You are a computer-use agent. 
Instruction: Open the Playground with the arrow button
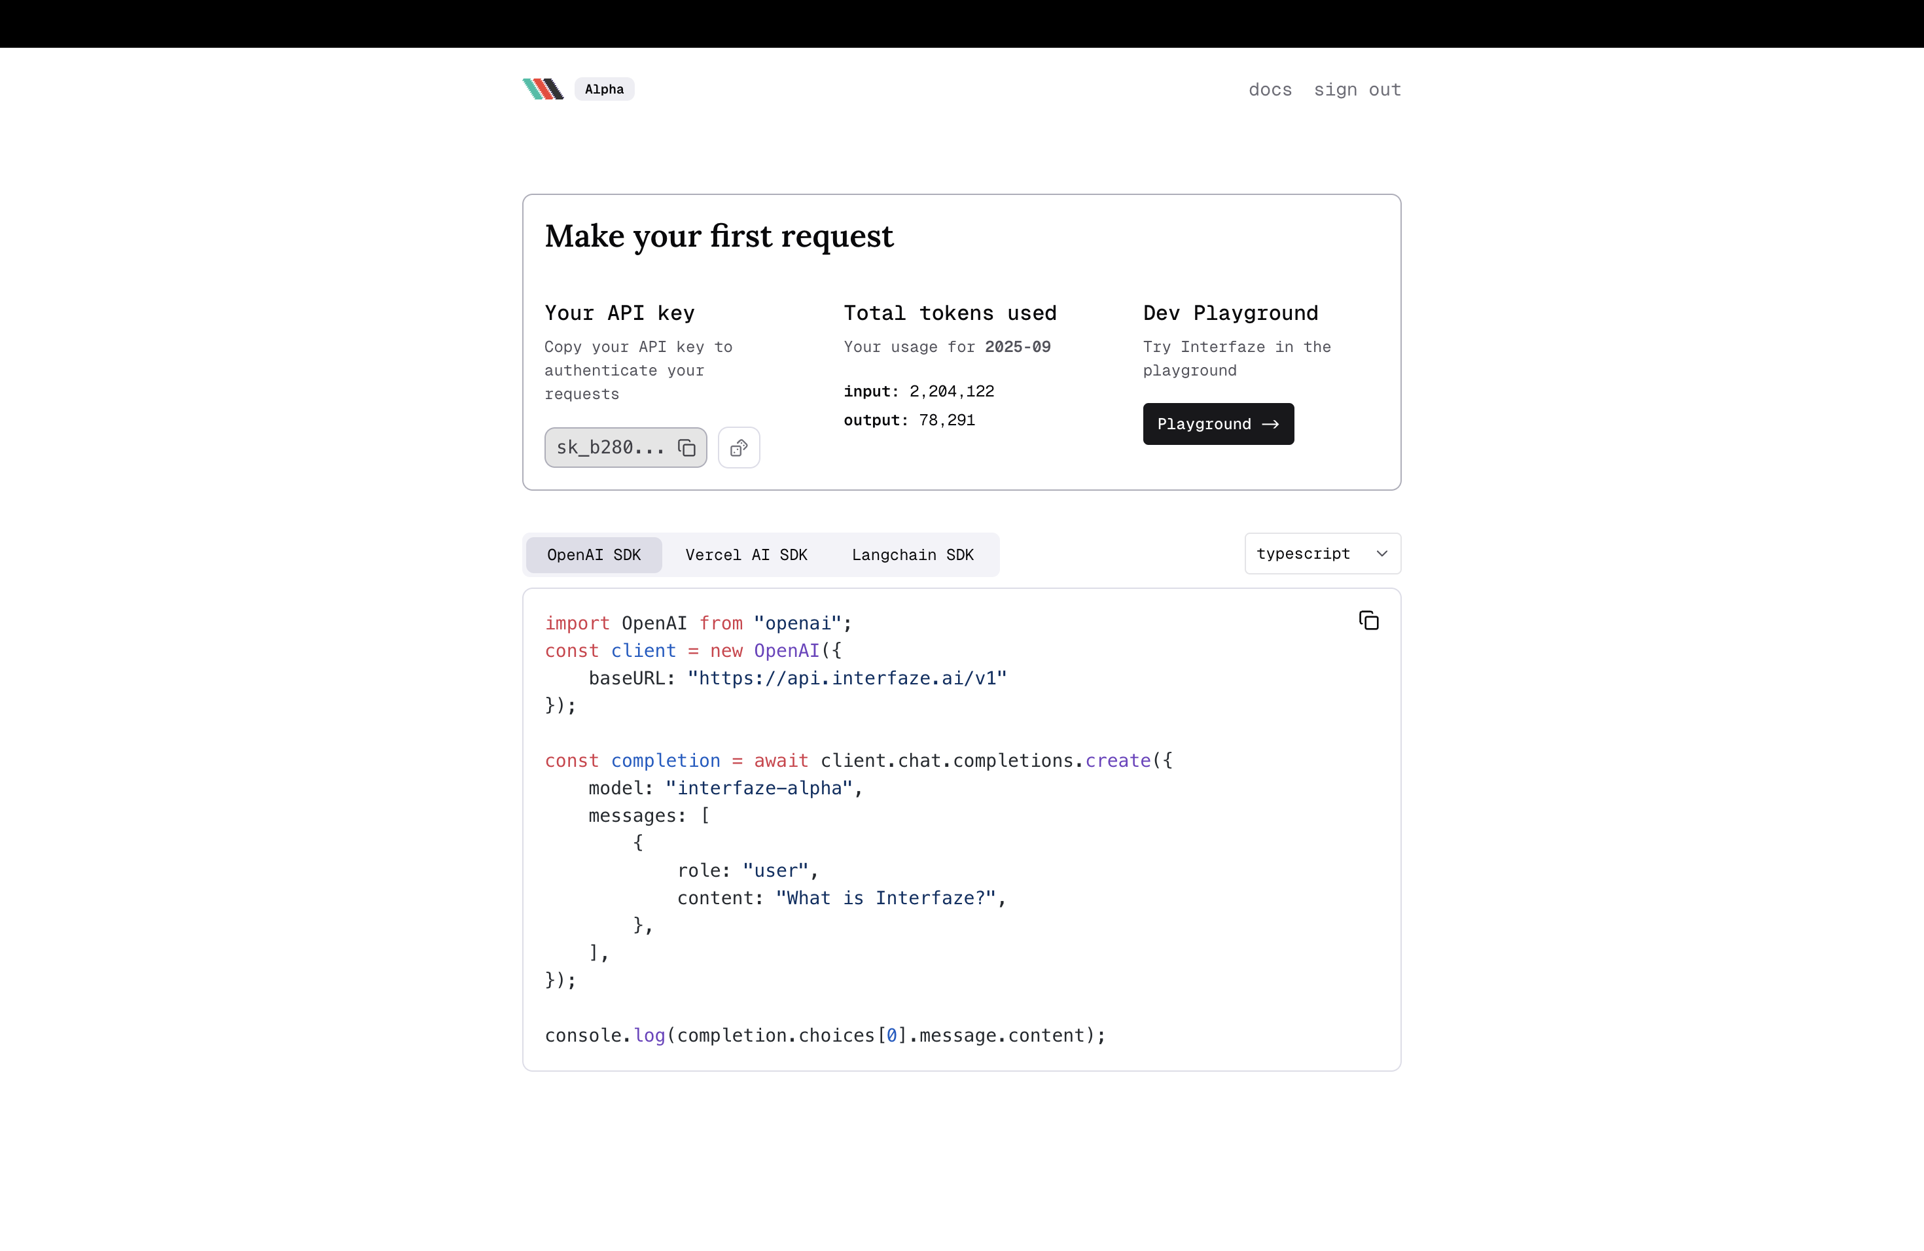point(1219,423)
